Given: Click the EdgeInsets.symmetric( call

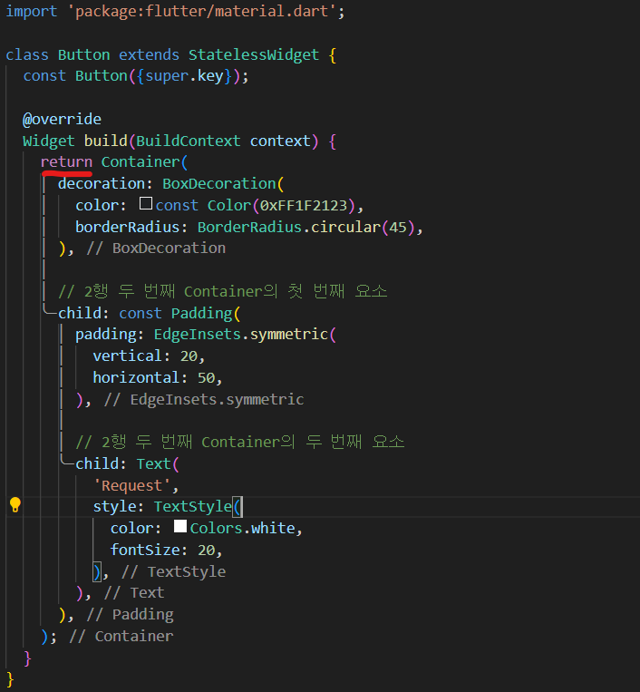Looking at the screenshot, I should 245,335.
